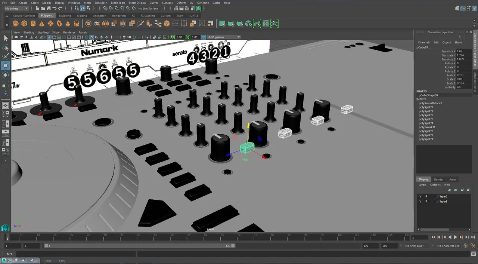This screenshot has width=478, height=264.
Task: Click the Redo arrow icon
Action: click(60, 8)
